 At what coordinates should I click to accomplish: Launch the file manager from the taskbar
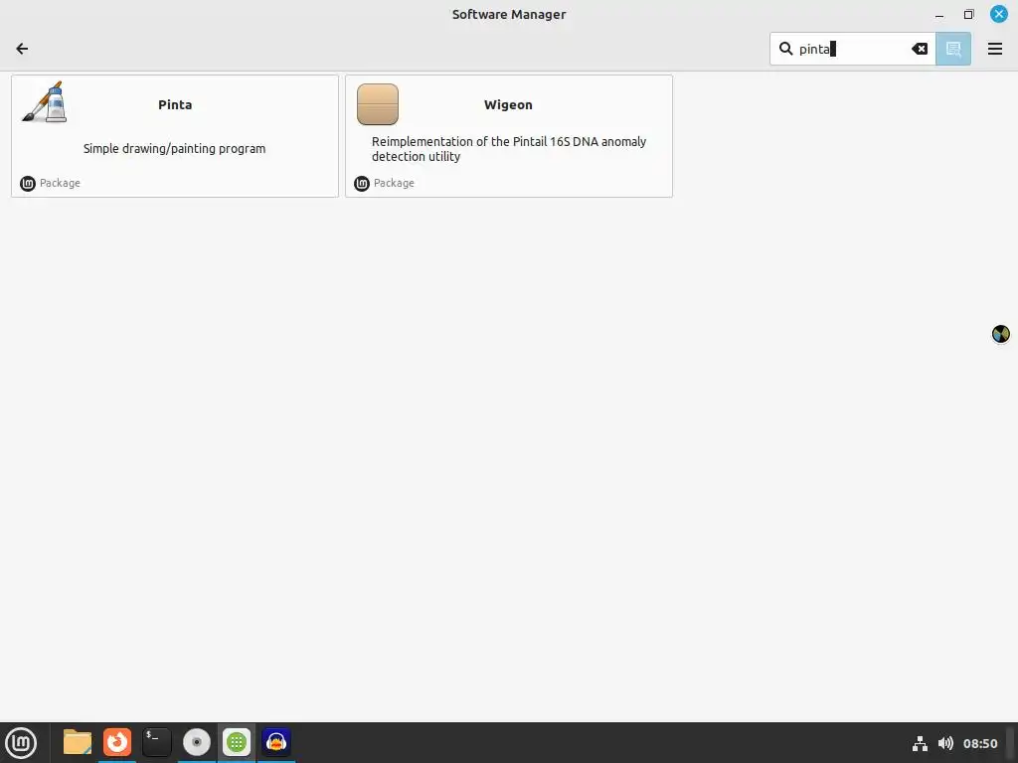pyautogui.click(x=78, y=742)
